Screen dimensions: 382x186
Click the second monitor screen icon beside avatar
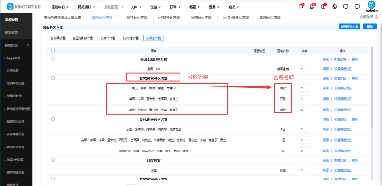pyautogui.click(x=357, y=7)
